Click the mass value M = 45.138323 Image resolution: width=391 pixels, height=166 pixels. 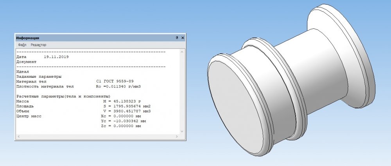tap(125, 101)
